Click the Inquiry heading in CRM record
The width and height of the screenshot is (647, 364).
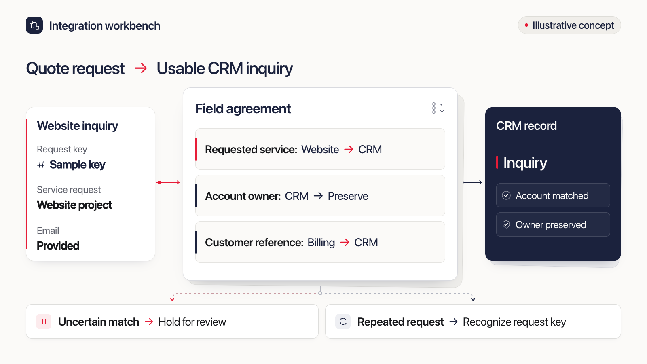525,163
